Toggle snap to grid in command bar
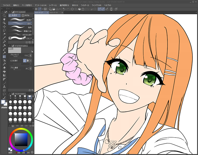 107,9
